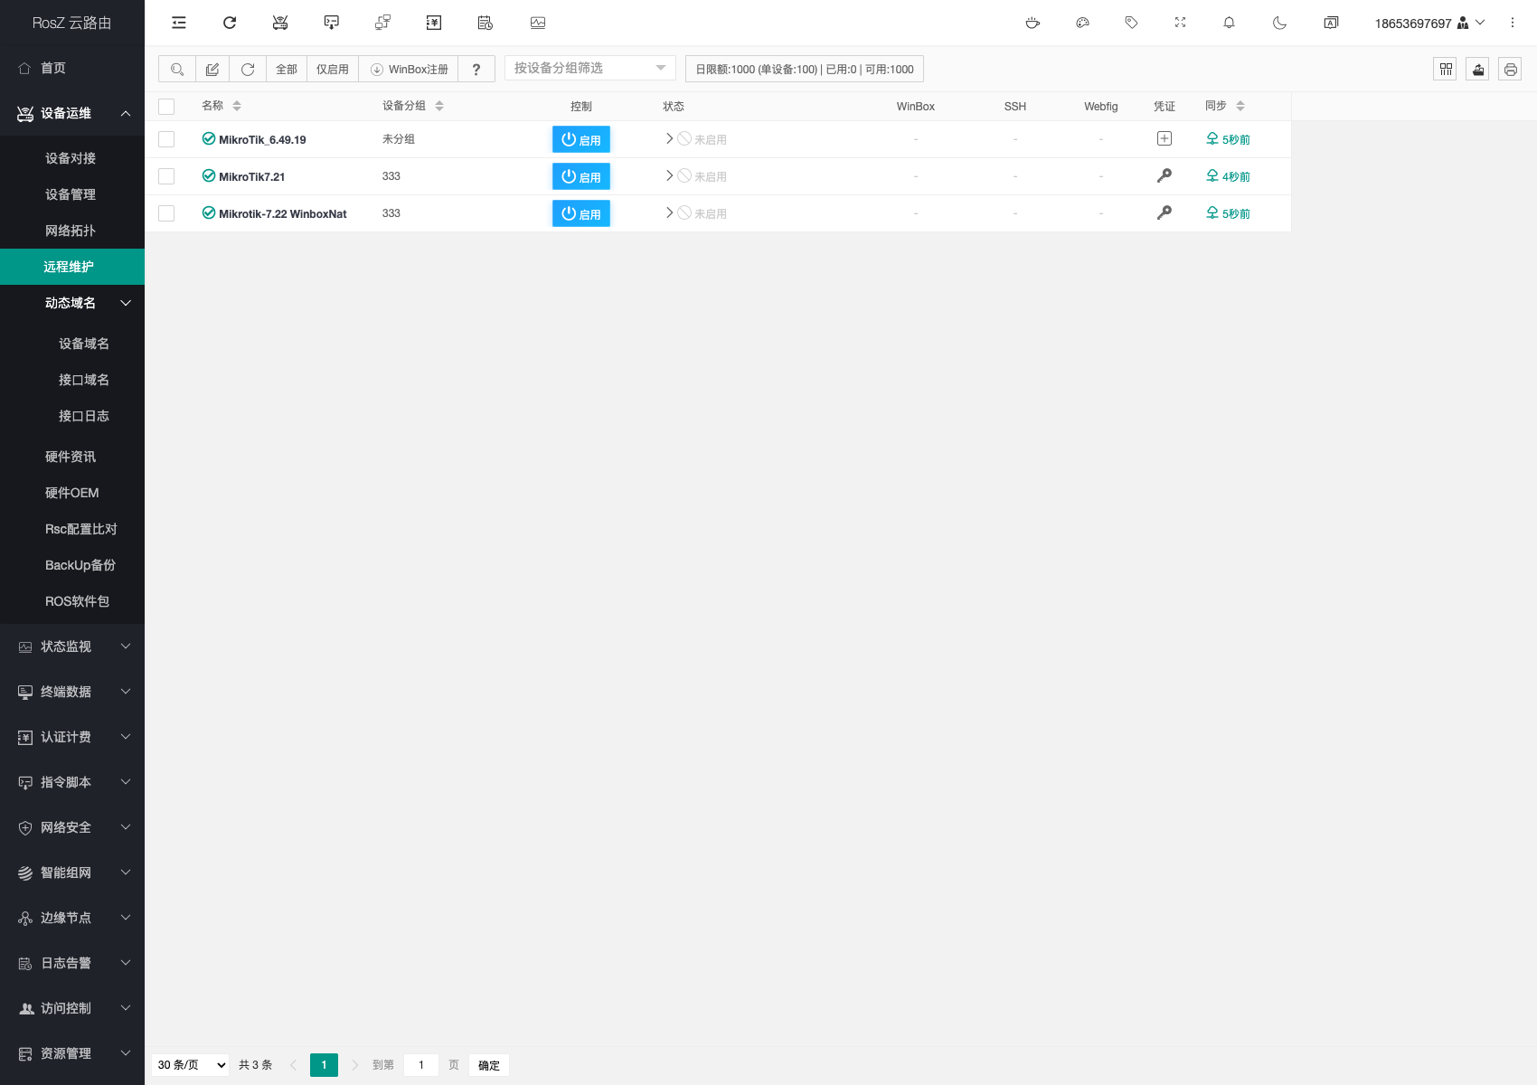Click the WinBox注册 button
This screenshot has width=1537, height=1085.
click(409, 70)
